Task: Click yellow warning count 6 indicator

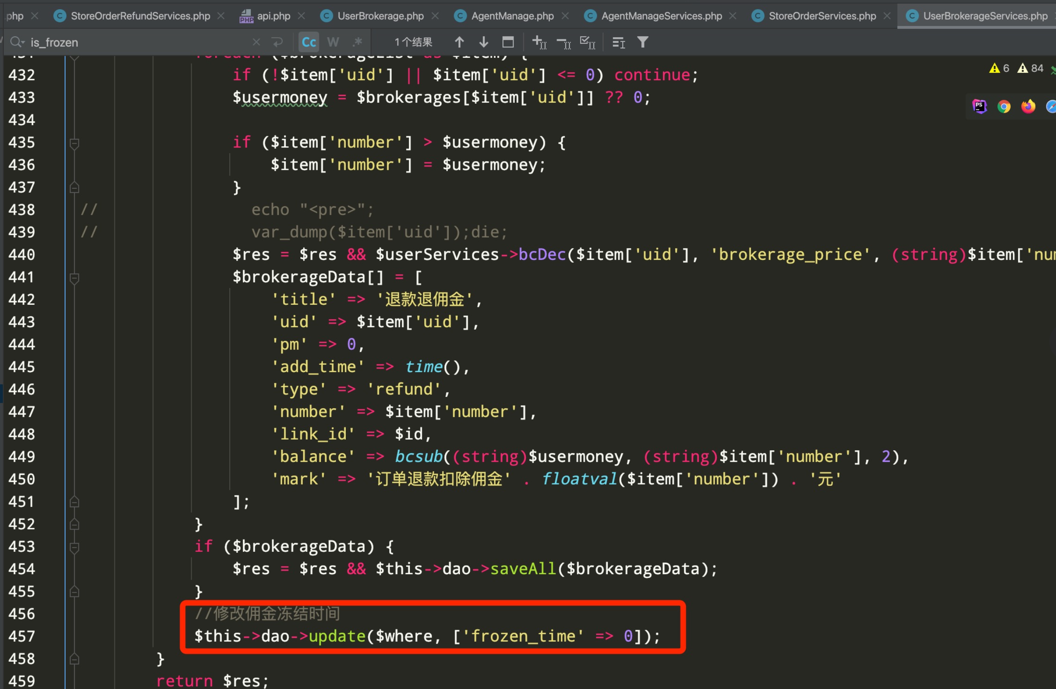Action: pyautogui.click(x=1000, y=68)
